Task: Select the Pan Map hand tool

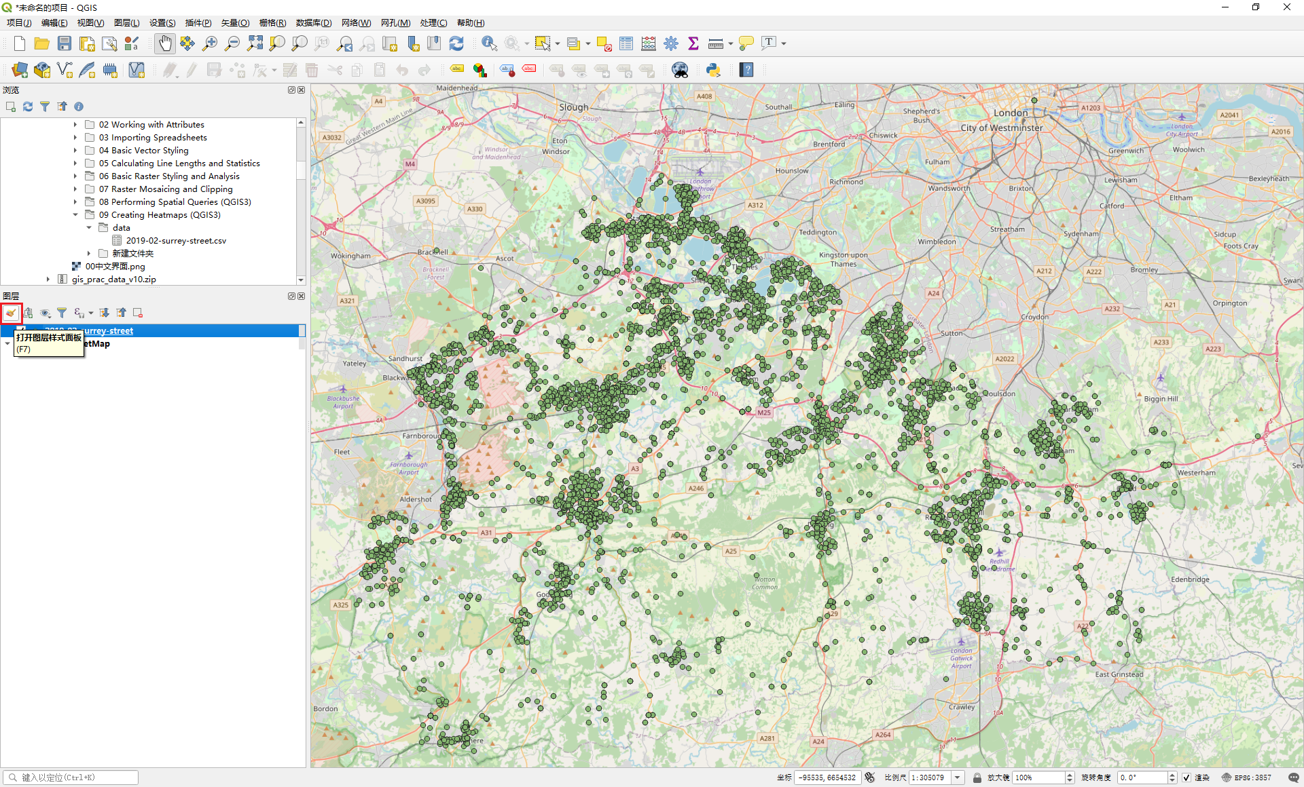Action: (164, 43)
